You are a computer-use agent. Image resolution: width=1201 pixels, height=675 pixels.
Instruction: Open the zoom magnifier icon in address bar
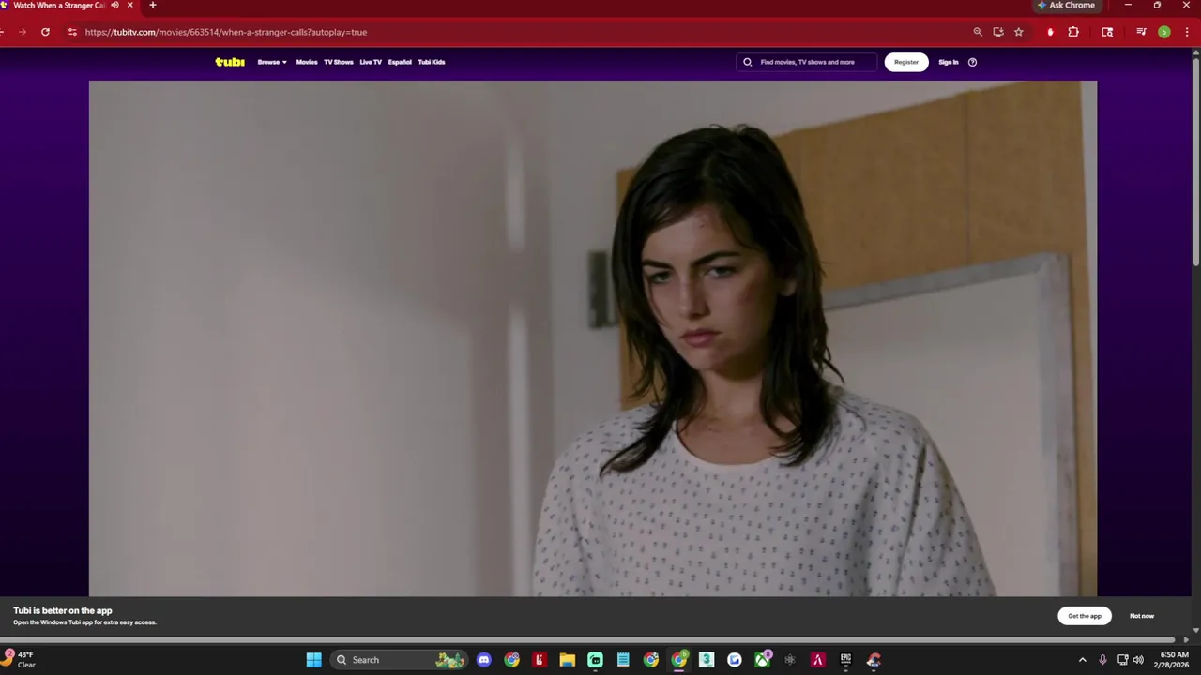978,32
